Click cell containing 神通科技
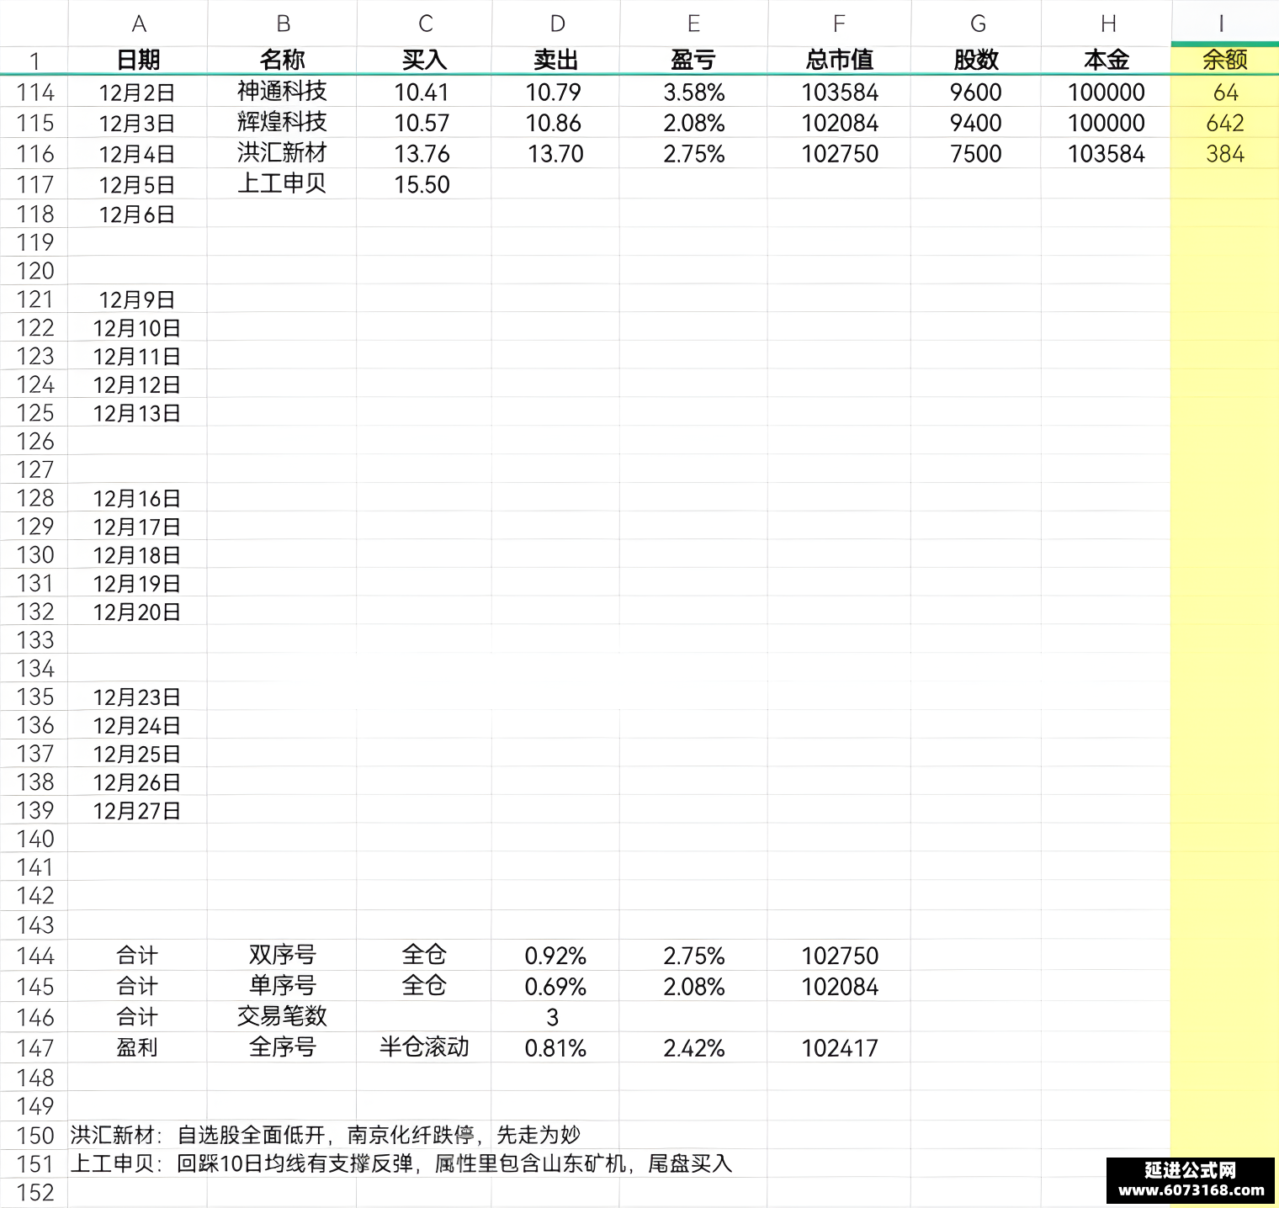 [x=282, y=92]
